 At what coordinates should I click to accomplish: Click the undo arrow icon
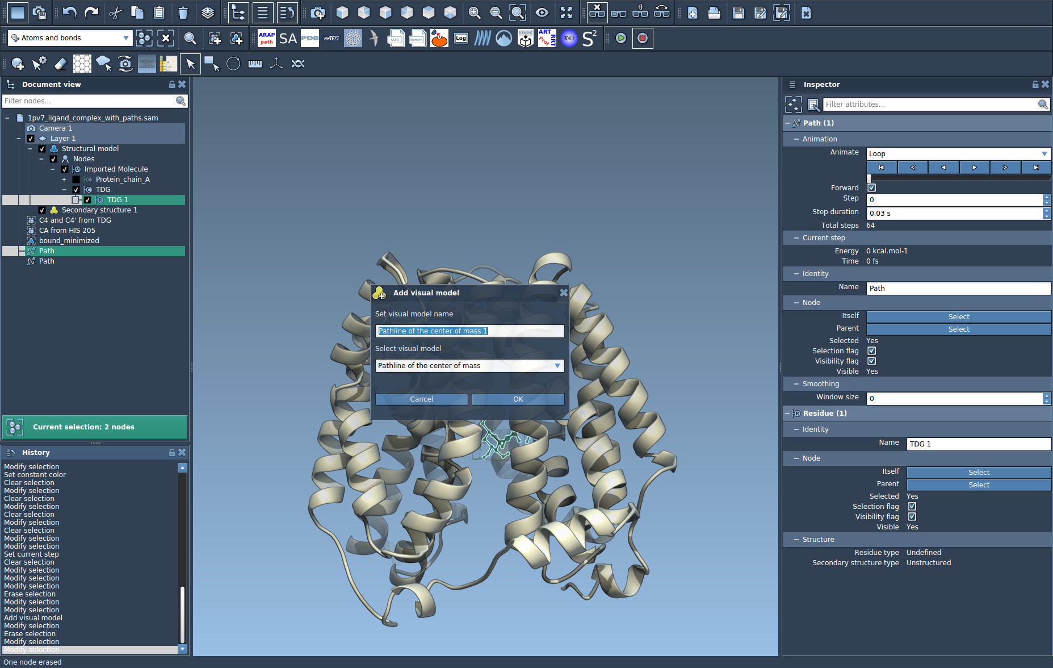69,12
